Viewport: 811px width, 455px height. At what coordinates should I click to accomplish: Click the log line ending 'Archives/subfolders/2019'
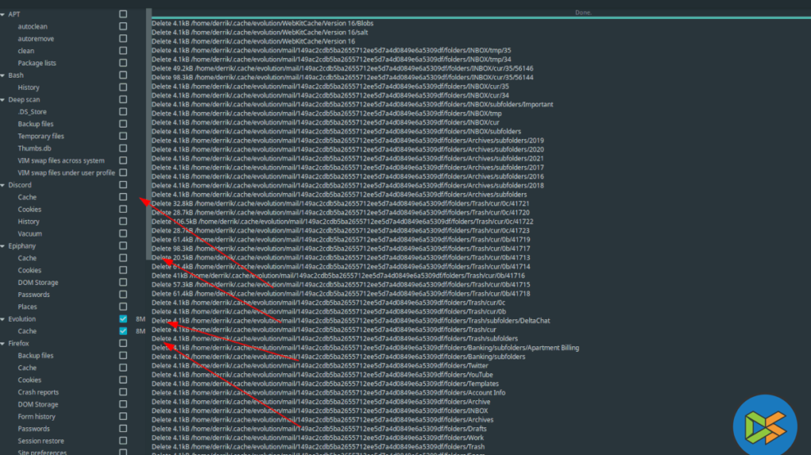(x=347, y=141)
